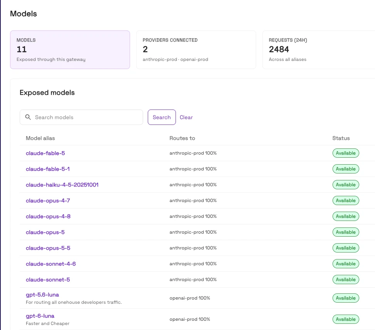Image resolution: width=375 pixels, height=330 pixels.
Task: Click anthropic-prod 100% route for claude-fable-5
Action: coord(193,153)
